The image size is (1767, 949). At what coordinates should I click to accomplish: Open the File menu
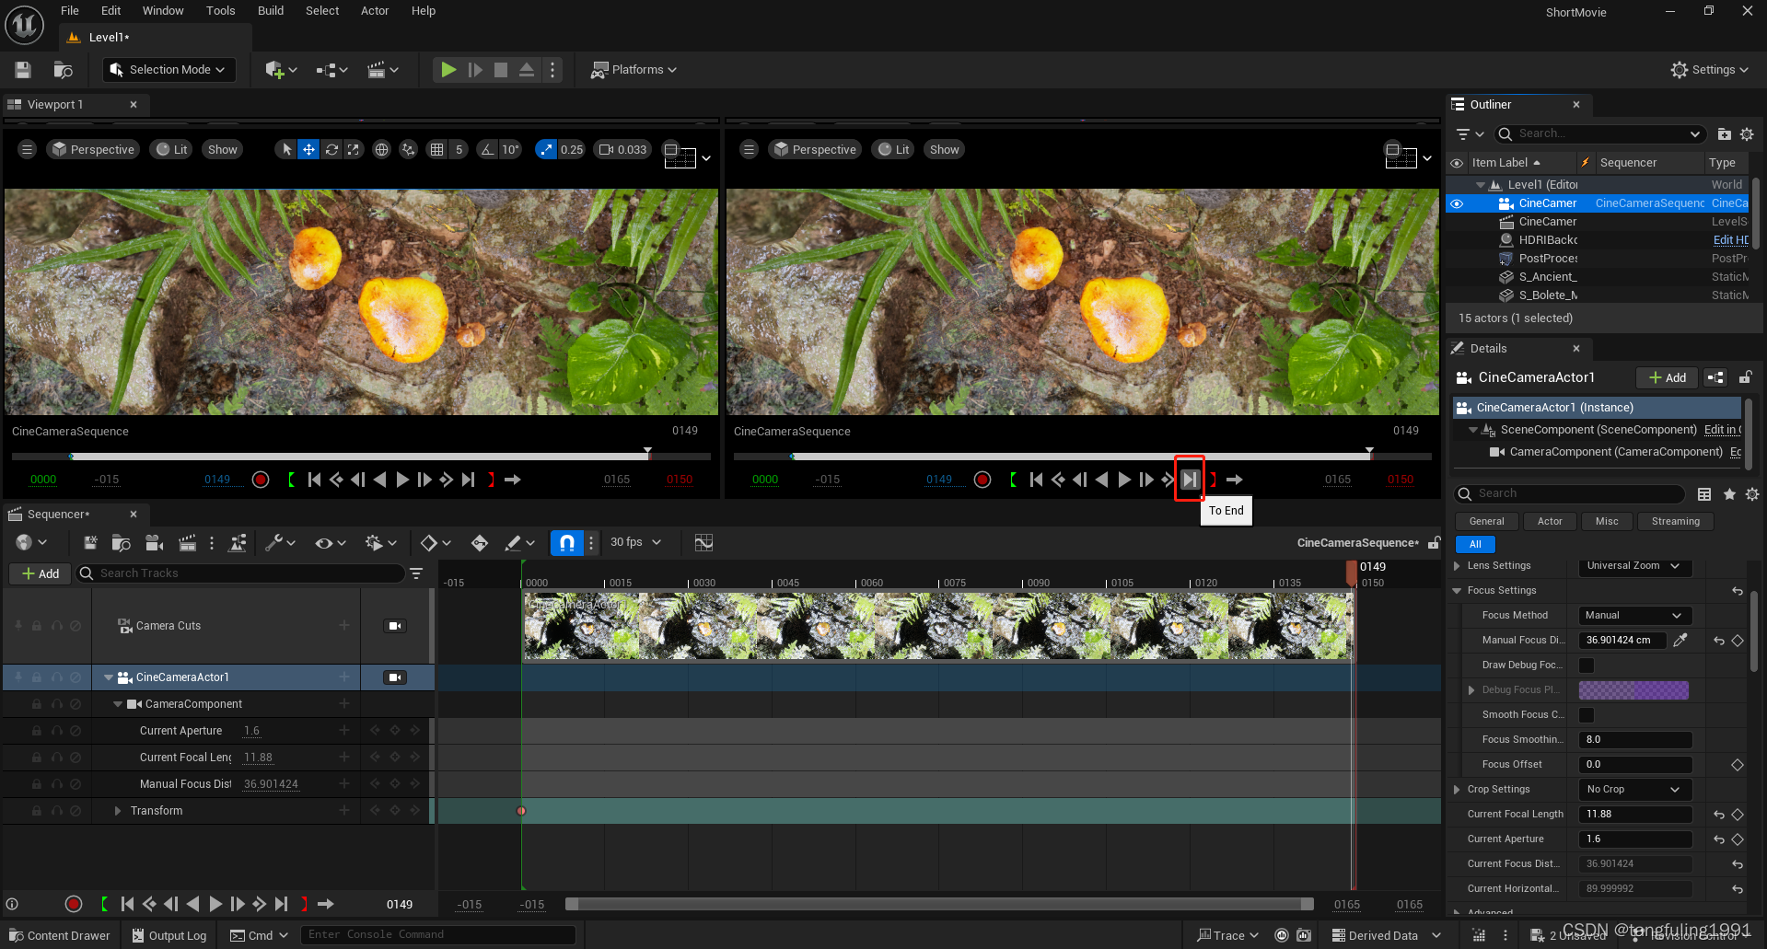[x=70, y=11]
